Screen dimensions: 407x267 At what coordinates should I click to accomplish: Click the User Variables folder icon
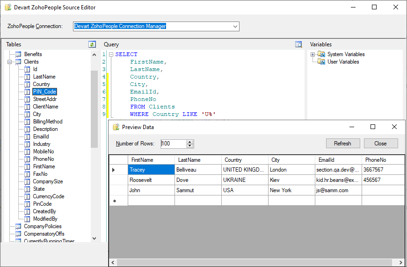321,62
